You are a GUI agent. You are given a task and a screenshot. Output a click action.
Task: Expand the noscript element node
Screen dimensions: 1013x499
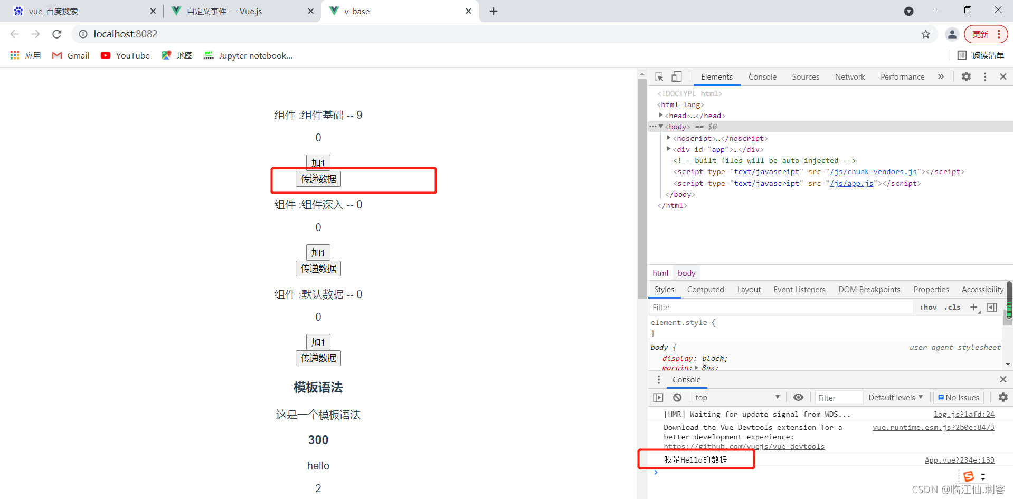668,138
